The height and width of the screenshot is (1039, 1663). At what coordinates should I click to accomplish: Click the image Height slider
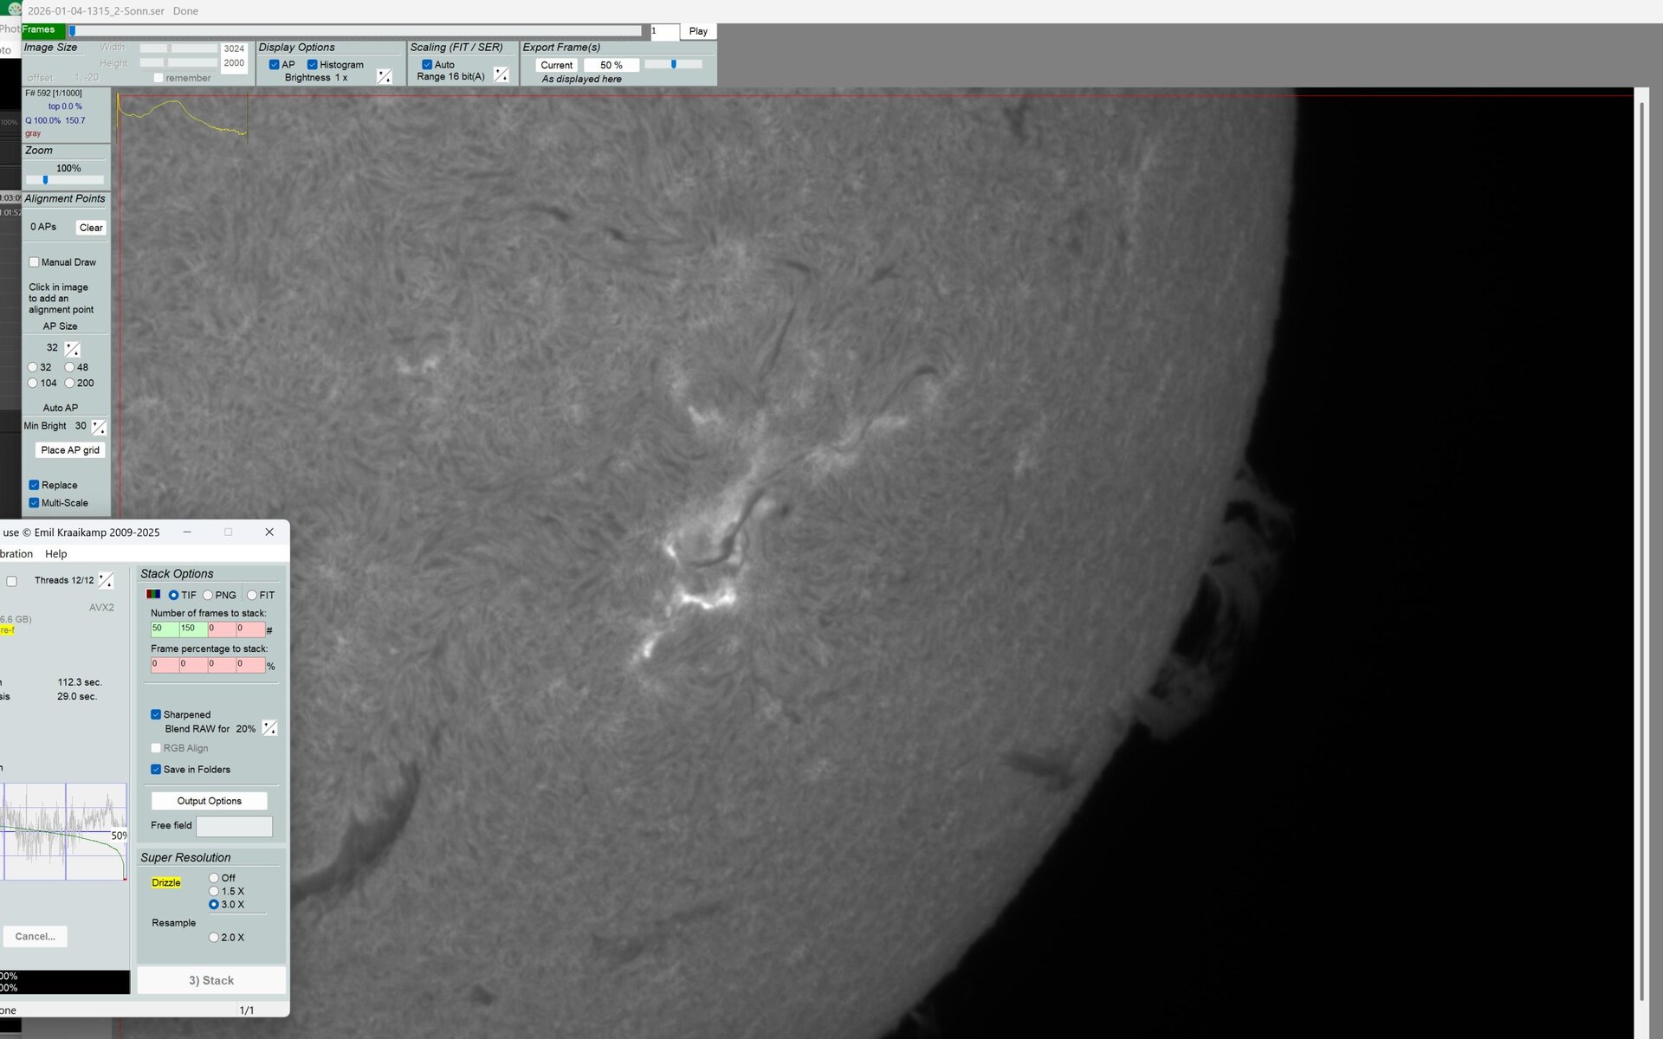178,63
